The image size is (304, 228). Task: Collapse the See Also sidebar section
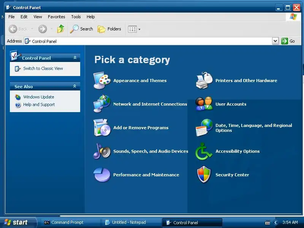coord(74,86)
